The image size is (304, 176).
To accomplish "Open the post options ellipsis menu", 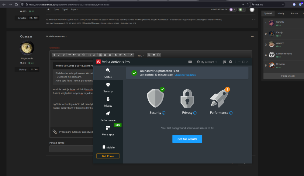I will [252, 36].
